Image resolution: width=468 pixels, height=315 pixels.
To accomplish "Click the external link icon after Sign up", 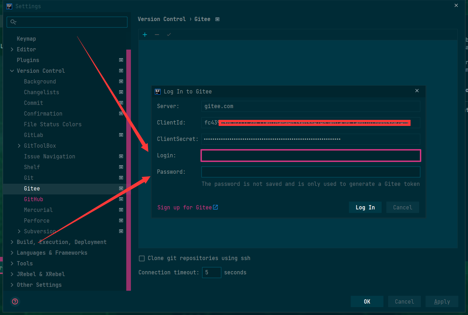I will [215, 207].
